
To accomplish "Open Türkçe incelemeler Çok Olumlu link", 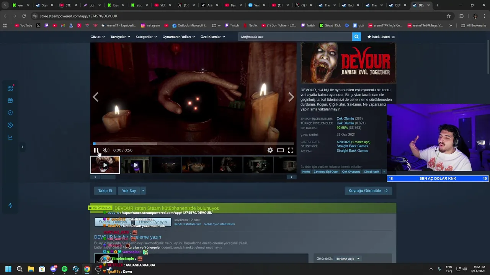I will coord(345,123).
